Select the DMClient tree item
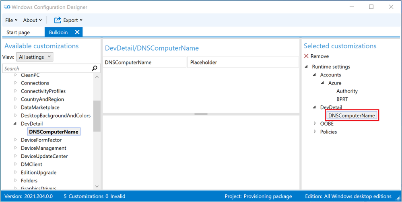 [31, 164]
